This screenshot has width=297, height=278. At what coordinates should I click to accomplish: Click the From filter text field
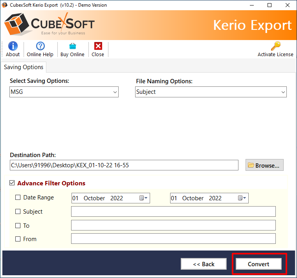173,239
